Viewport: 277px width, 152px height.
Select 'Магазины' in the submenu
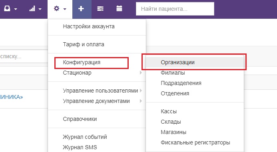click(173, 132)
